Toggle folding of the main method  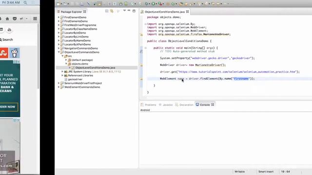[145, 48]
